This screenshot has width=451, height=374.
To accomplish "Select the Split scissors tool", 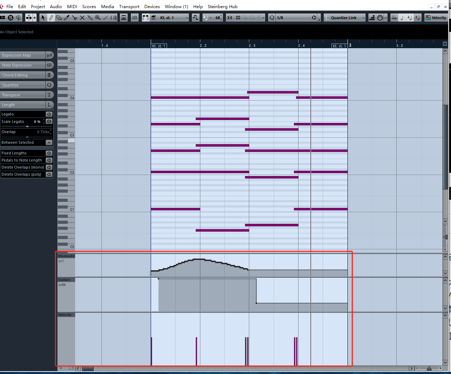I will point(74,17).
